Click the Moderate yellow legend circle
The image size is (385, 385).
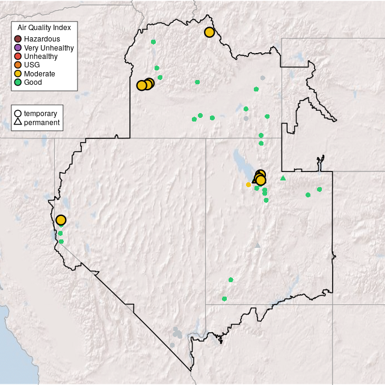18,73
